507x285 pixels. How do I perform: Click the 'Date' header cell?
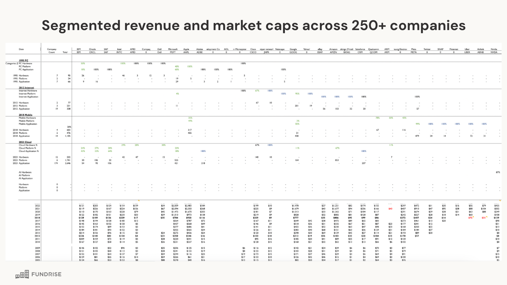21,49
